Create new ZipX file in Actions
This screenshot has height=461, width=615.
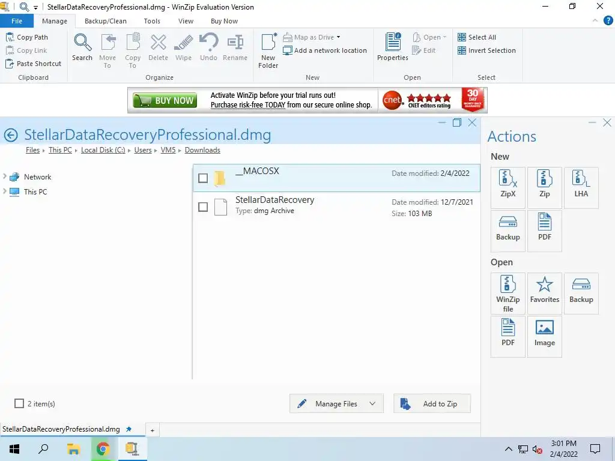508,187
